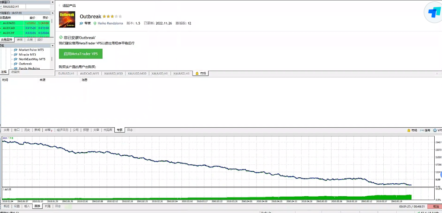Switch to 交易品种 tab in Market Watch
The height and width of the screenshot is (213, 442).
point(7,40)
